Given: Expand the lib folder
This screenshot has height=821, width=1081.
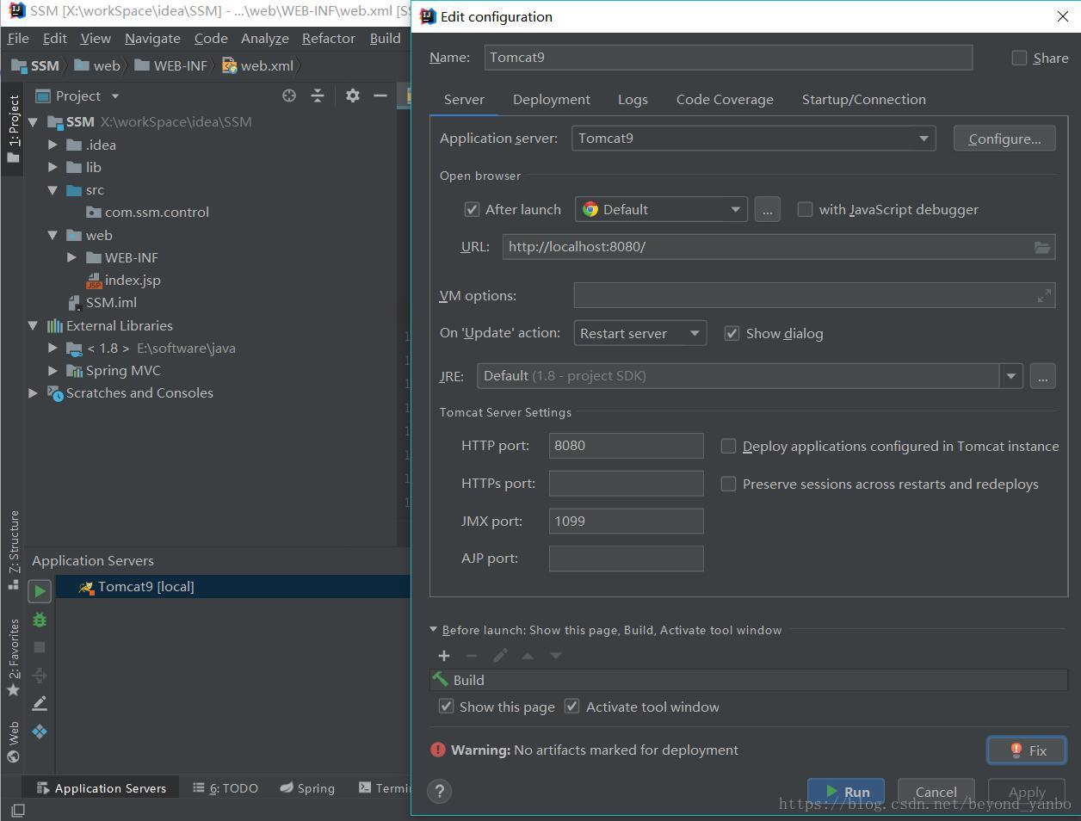Looking at the screenshot, I should click(x=53, y=167).
